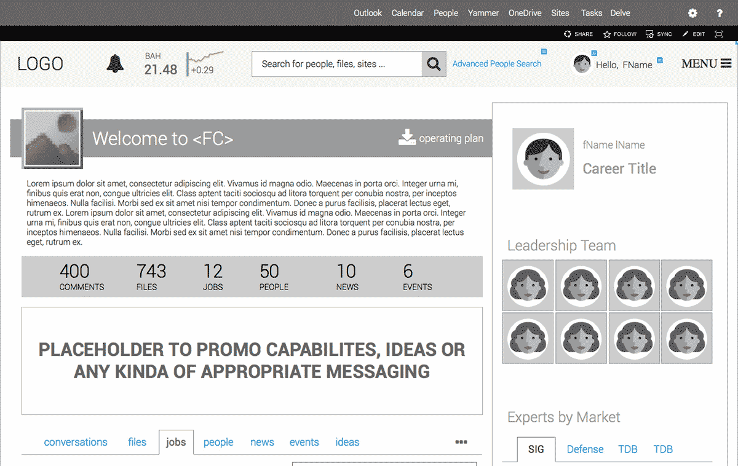Expand more tabs ellipsis
Screen dimensions: 738x466
(x=461, y=441)
